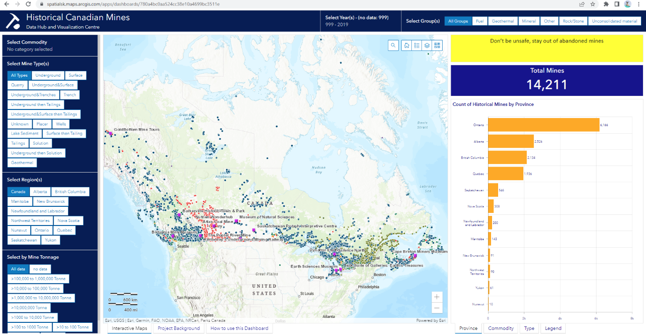
Task: Toggle the British Columbia region filter
Action: tap(70, 192)
